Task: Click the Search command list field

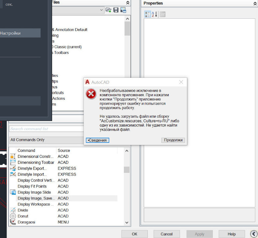Action: pyautogui.click(x=46, y=129)
